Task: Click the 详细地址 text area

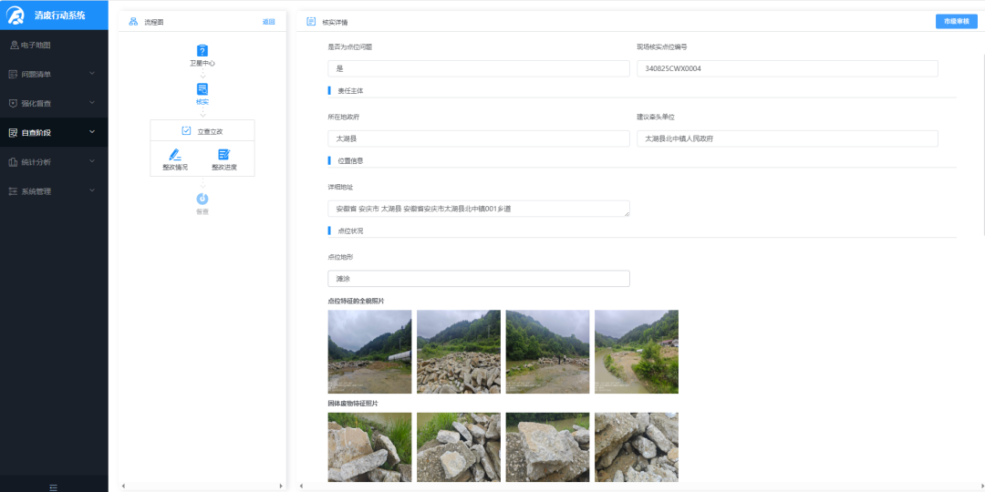Action: click(479, 209)
